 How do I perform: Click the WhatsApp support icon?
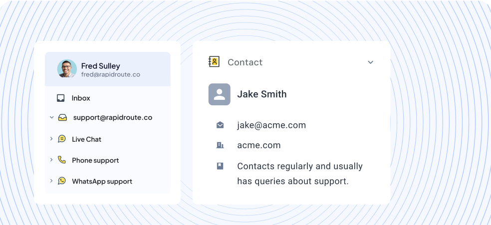(x=62, y=181)
